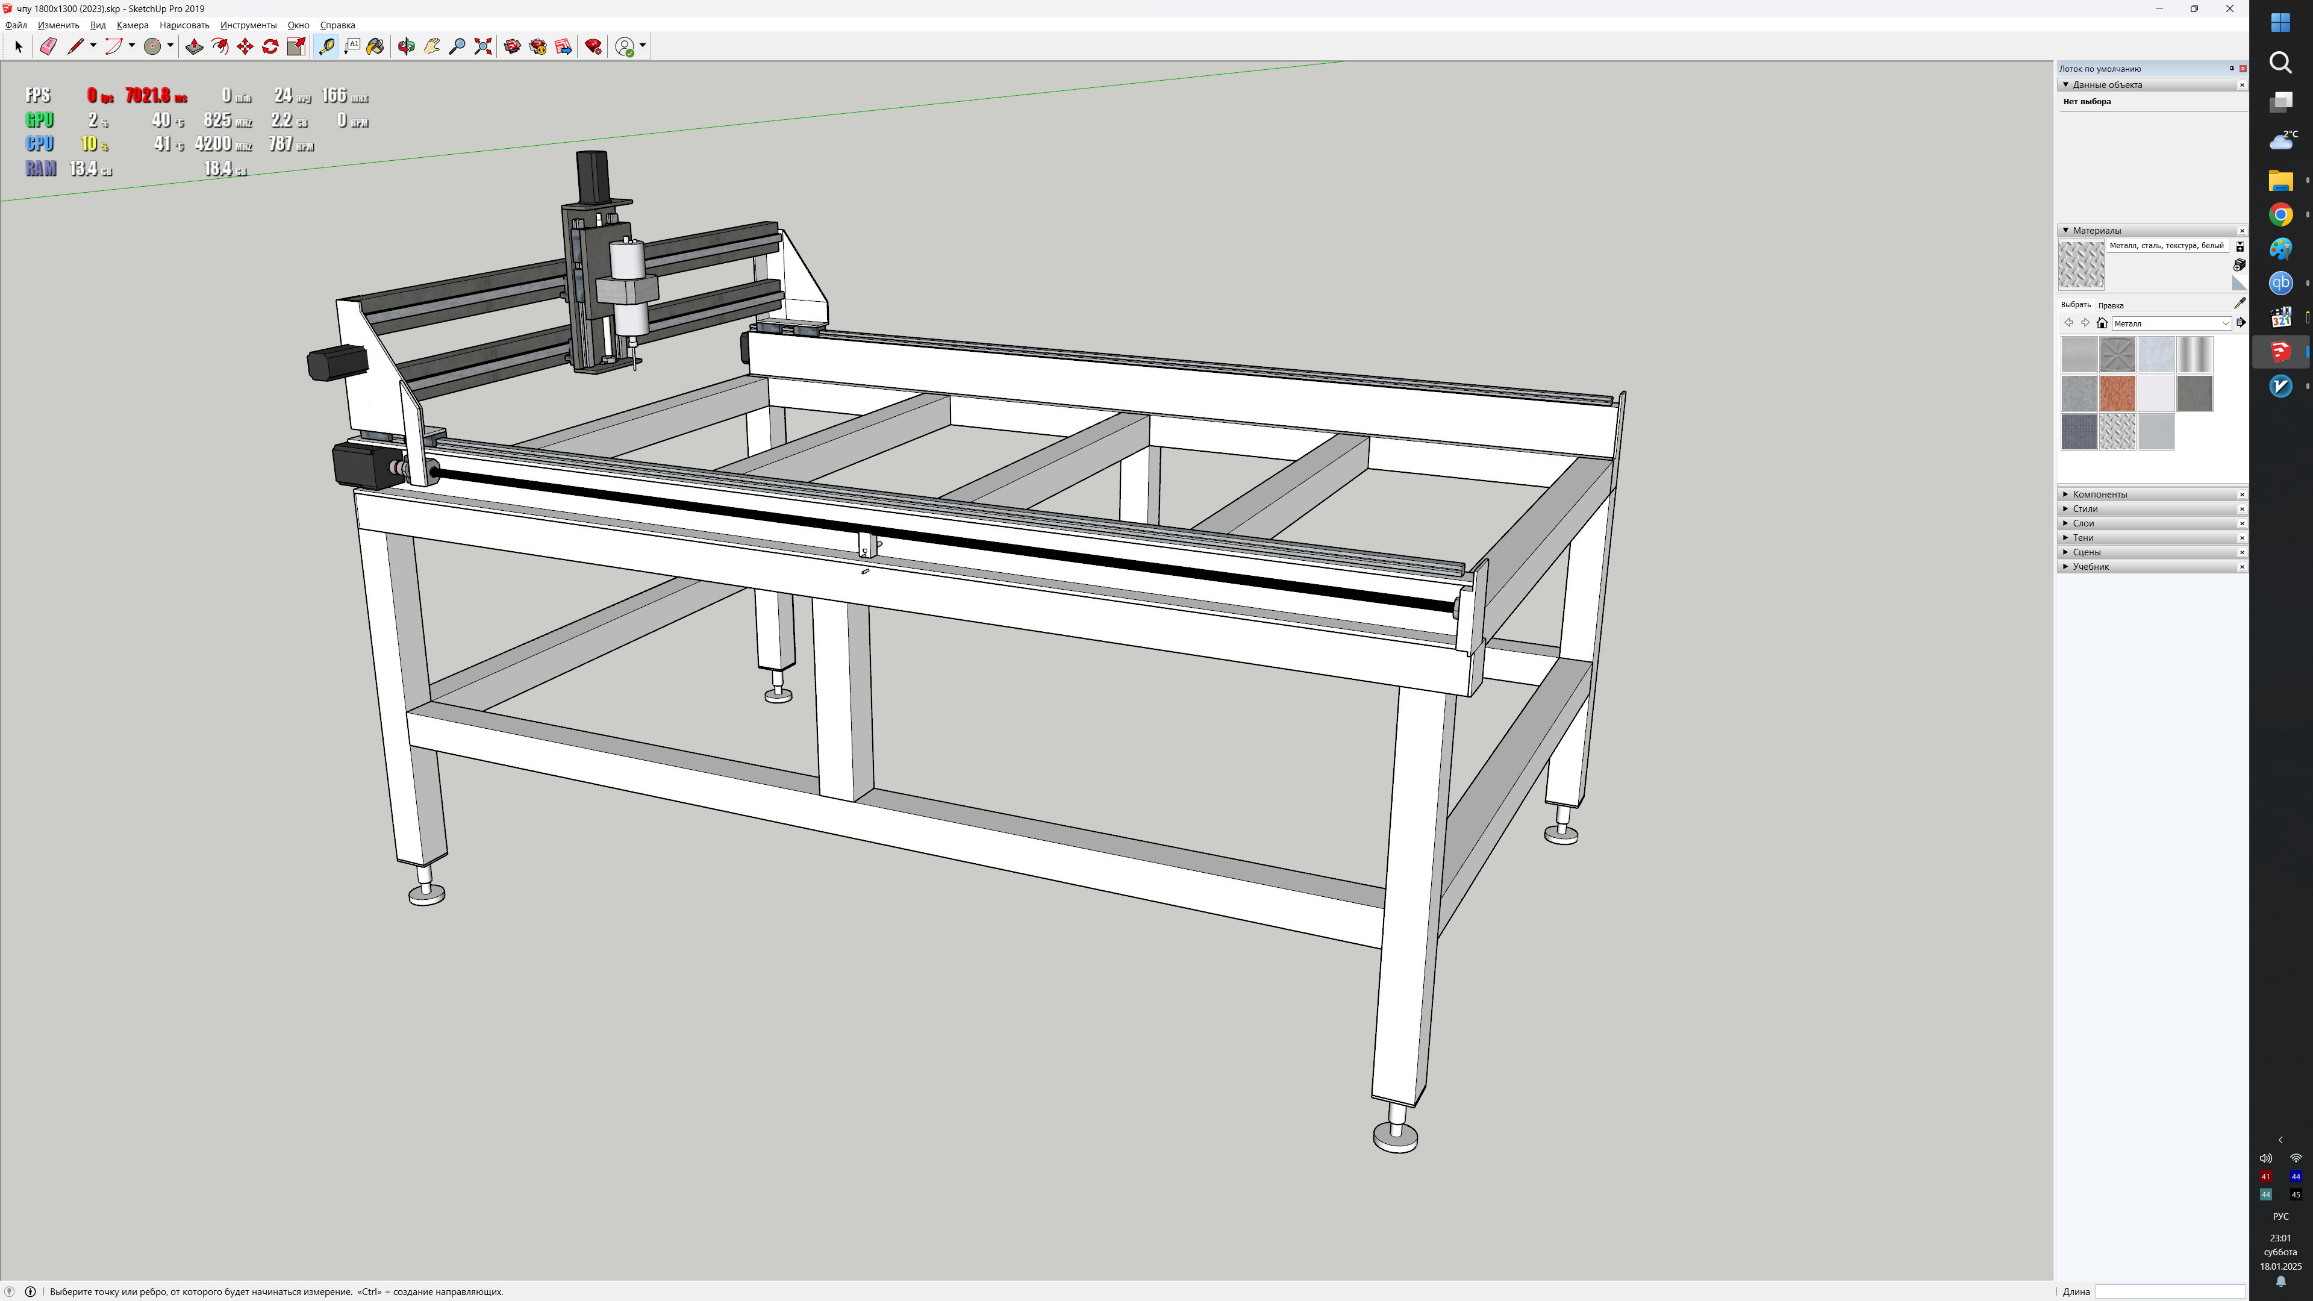2313x1301 pixels.
Task: Pin the default tray panel
Action: (2231, 68)
